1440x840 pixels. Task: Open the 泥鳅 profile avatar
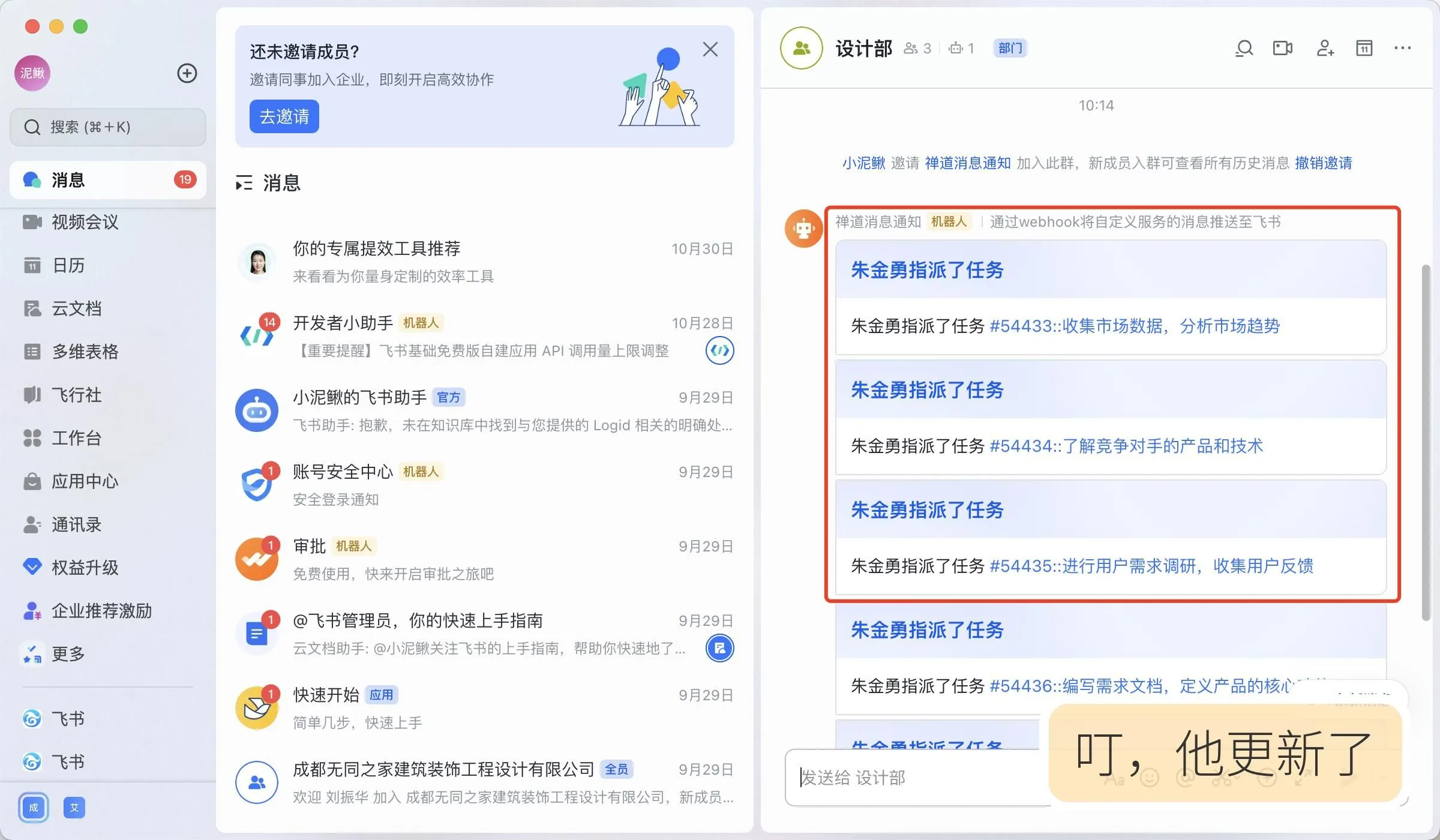pos(32,73)
